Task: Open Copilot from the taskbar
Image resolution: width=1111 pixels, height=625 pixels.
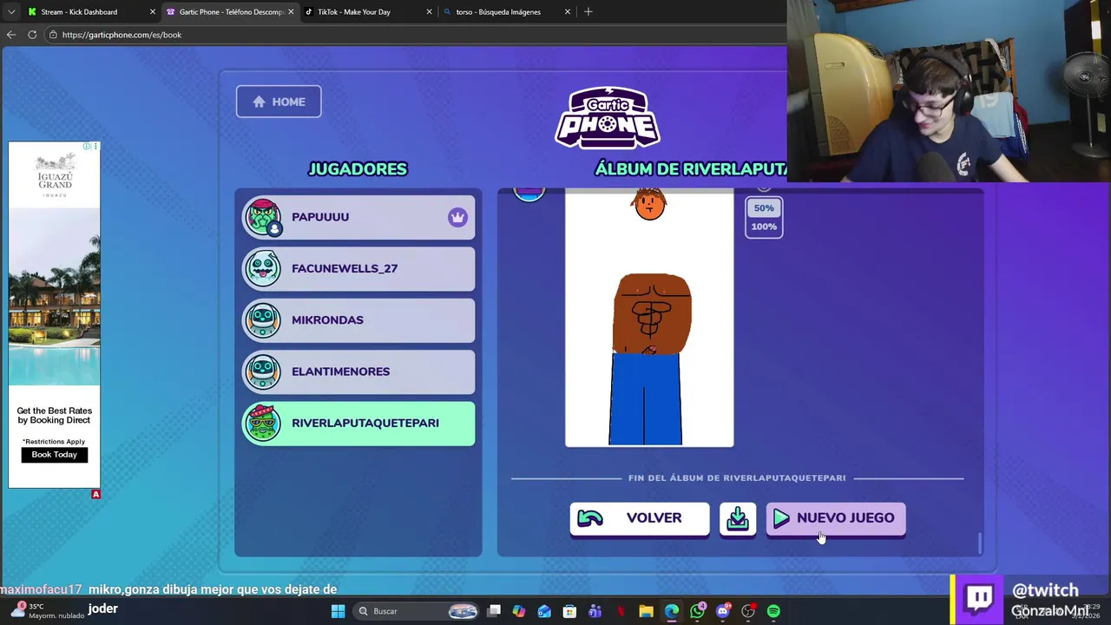Action: [519, 611]
